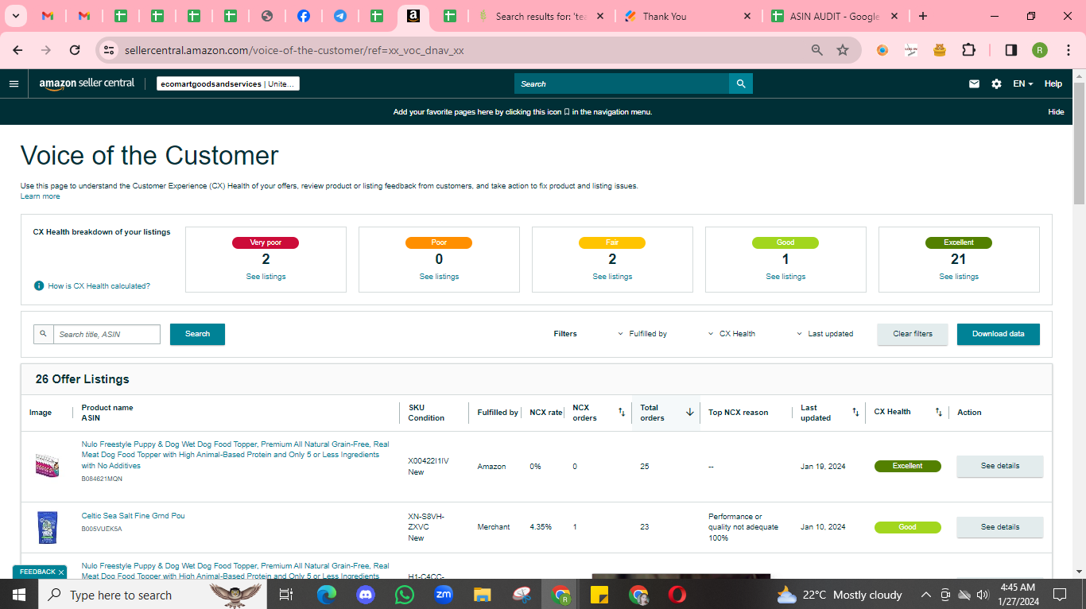Open Sticky Notes from the taskbar
The height and width of the screenshot is (609, 1086).
click(599, 595)
